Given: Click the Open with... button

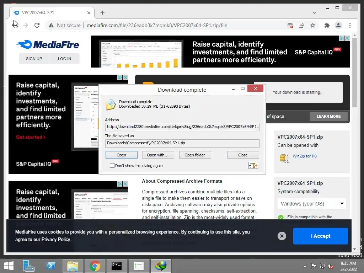Looking at the screenshot, I should coord(157,155).
